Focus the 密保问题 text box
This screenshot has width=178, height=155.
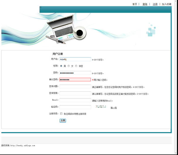pos(75,86)
